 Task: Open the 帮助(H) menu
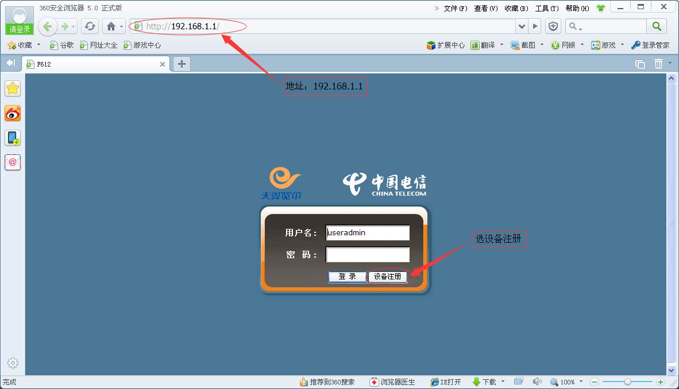[x=577, y=8]
